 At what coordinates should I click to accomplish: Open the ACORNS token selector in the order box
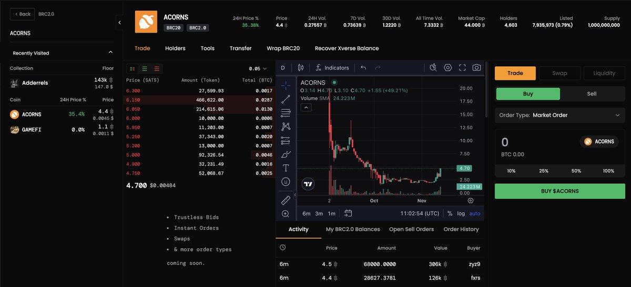[599, 141]
